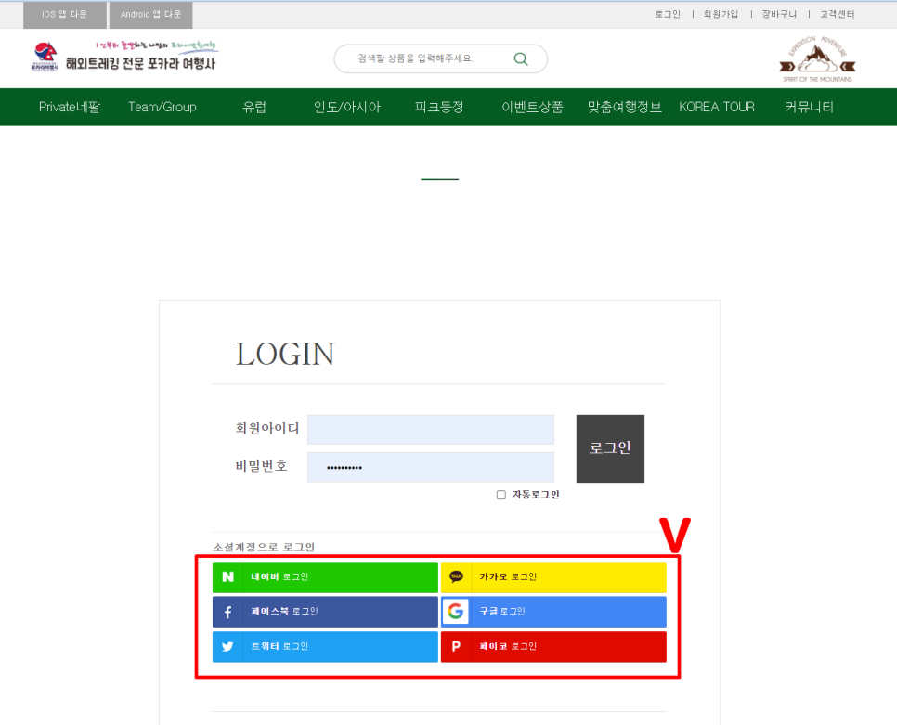
Task: Open the 커뮤니티 menu
Action: (809, 107)
